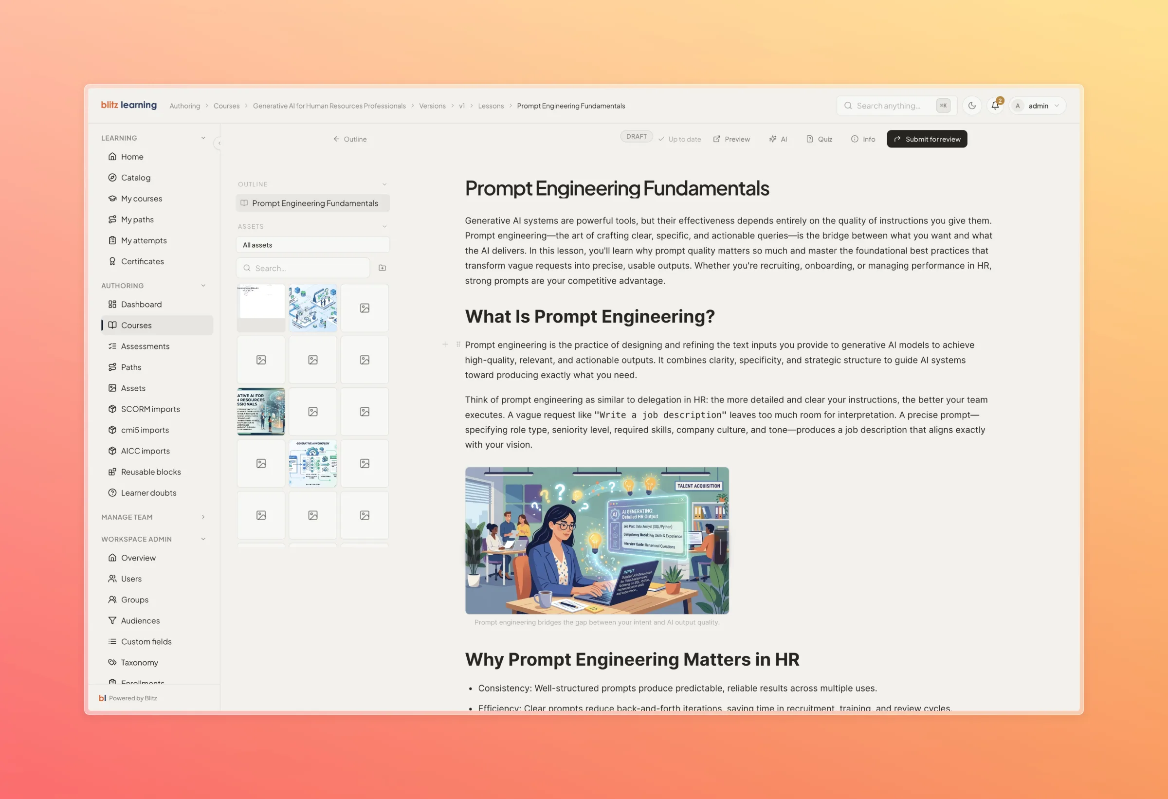The image size is (1168, 799).
Task: Open lesson Preview
Action: click(x=731, y=139)
